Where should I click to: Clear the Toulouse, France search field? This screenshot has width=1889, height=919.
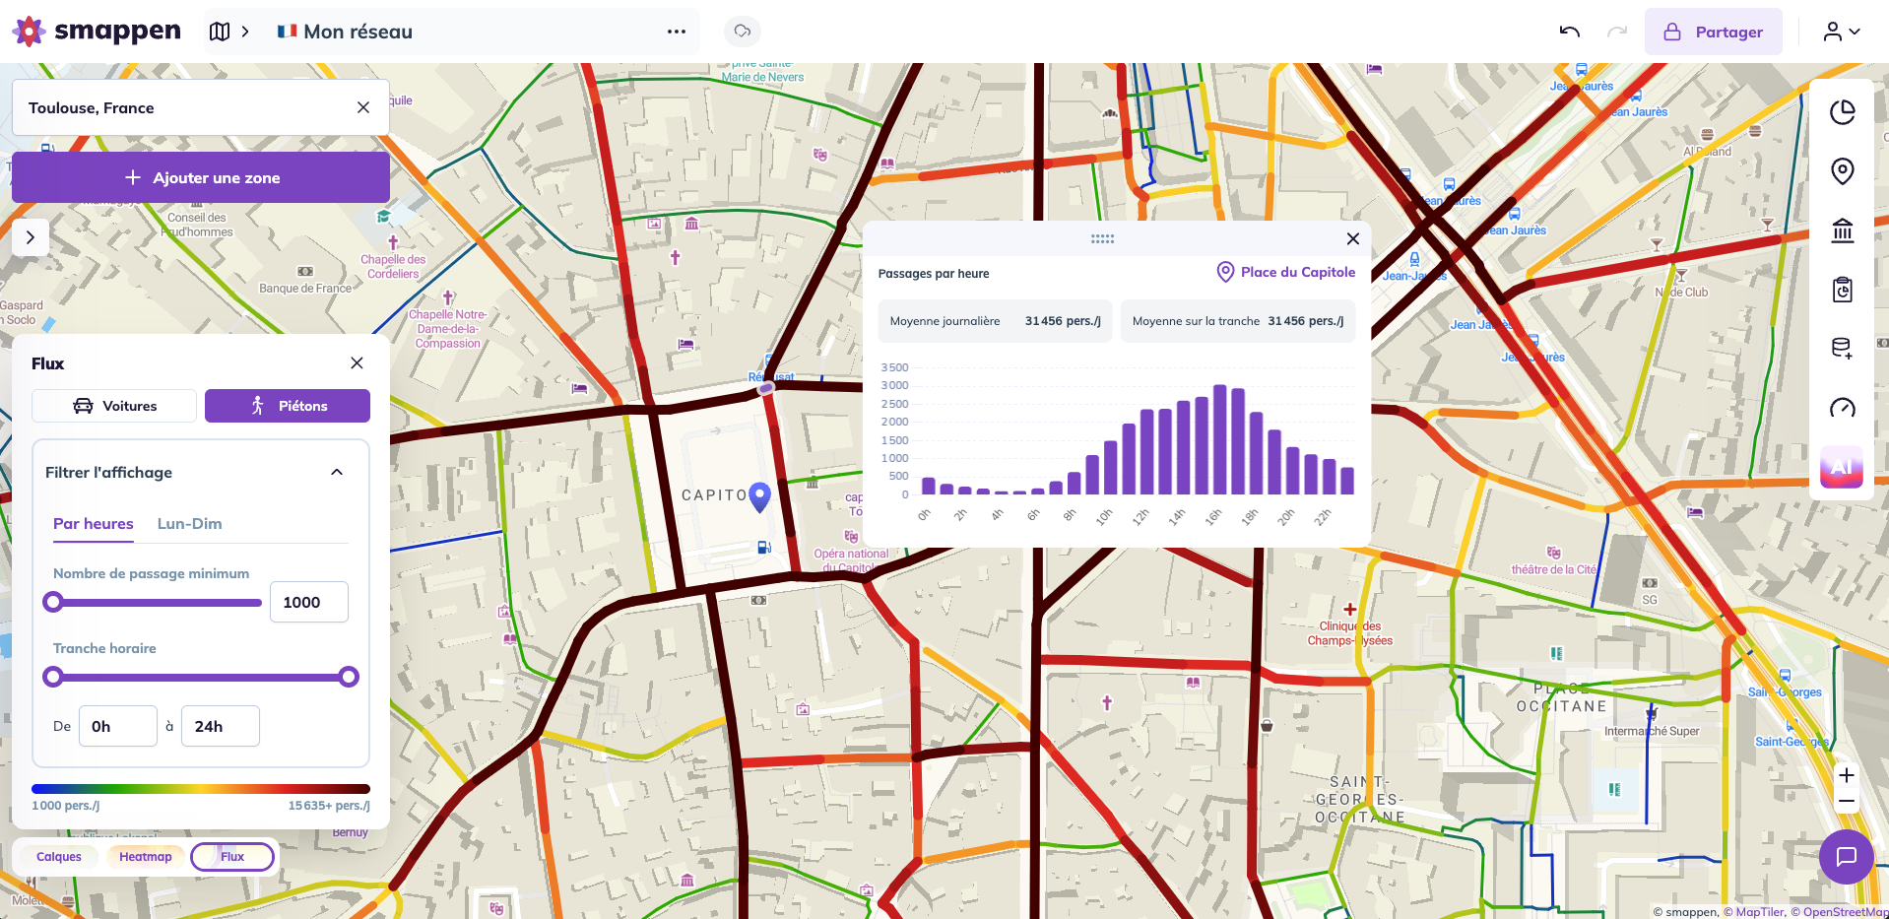[x=363, y=107]
